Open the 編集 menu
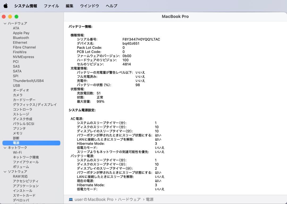Screen dimensions: 287x204 69,6
